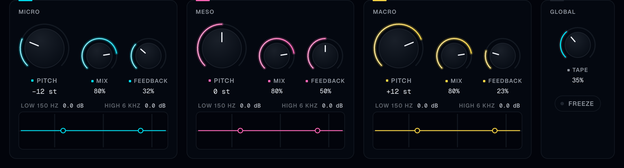Click the Micro Feedback knob
The image size is (624, 168).
tap(148, 56)
